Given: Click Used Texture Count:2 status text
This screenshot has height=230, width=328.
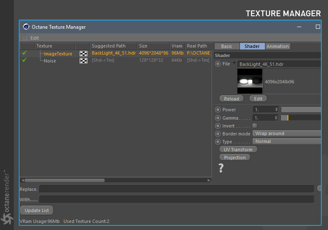Looking at the screenshot, I should click(86, 221).
